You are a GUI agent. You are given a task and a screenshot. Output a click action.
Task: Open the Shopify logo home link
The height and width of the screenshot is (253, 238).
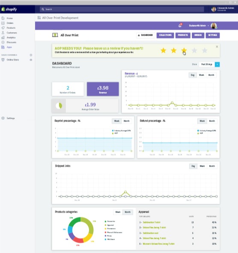coord(9,9)
